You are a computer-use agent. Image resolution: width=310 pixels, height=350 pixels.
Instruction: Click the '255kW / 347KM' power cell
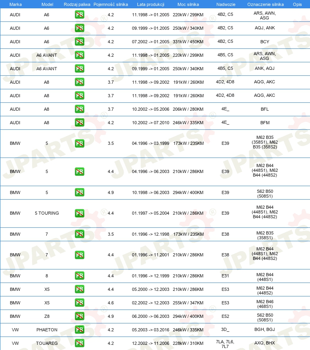point(188,303)
